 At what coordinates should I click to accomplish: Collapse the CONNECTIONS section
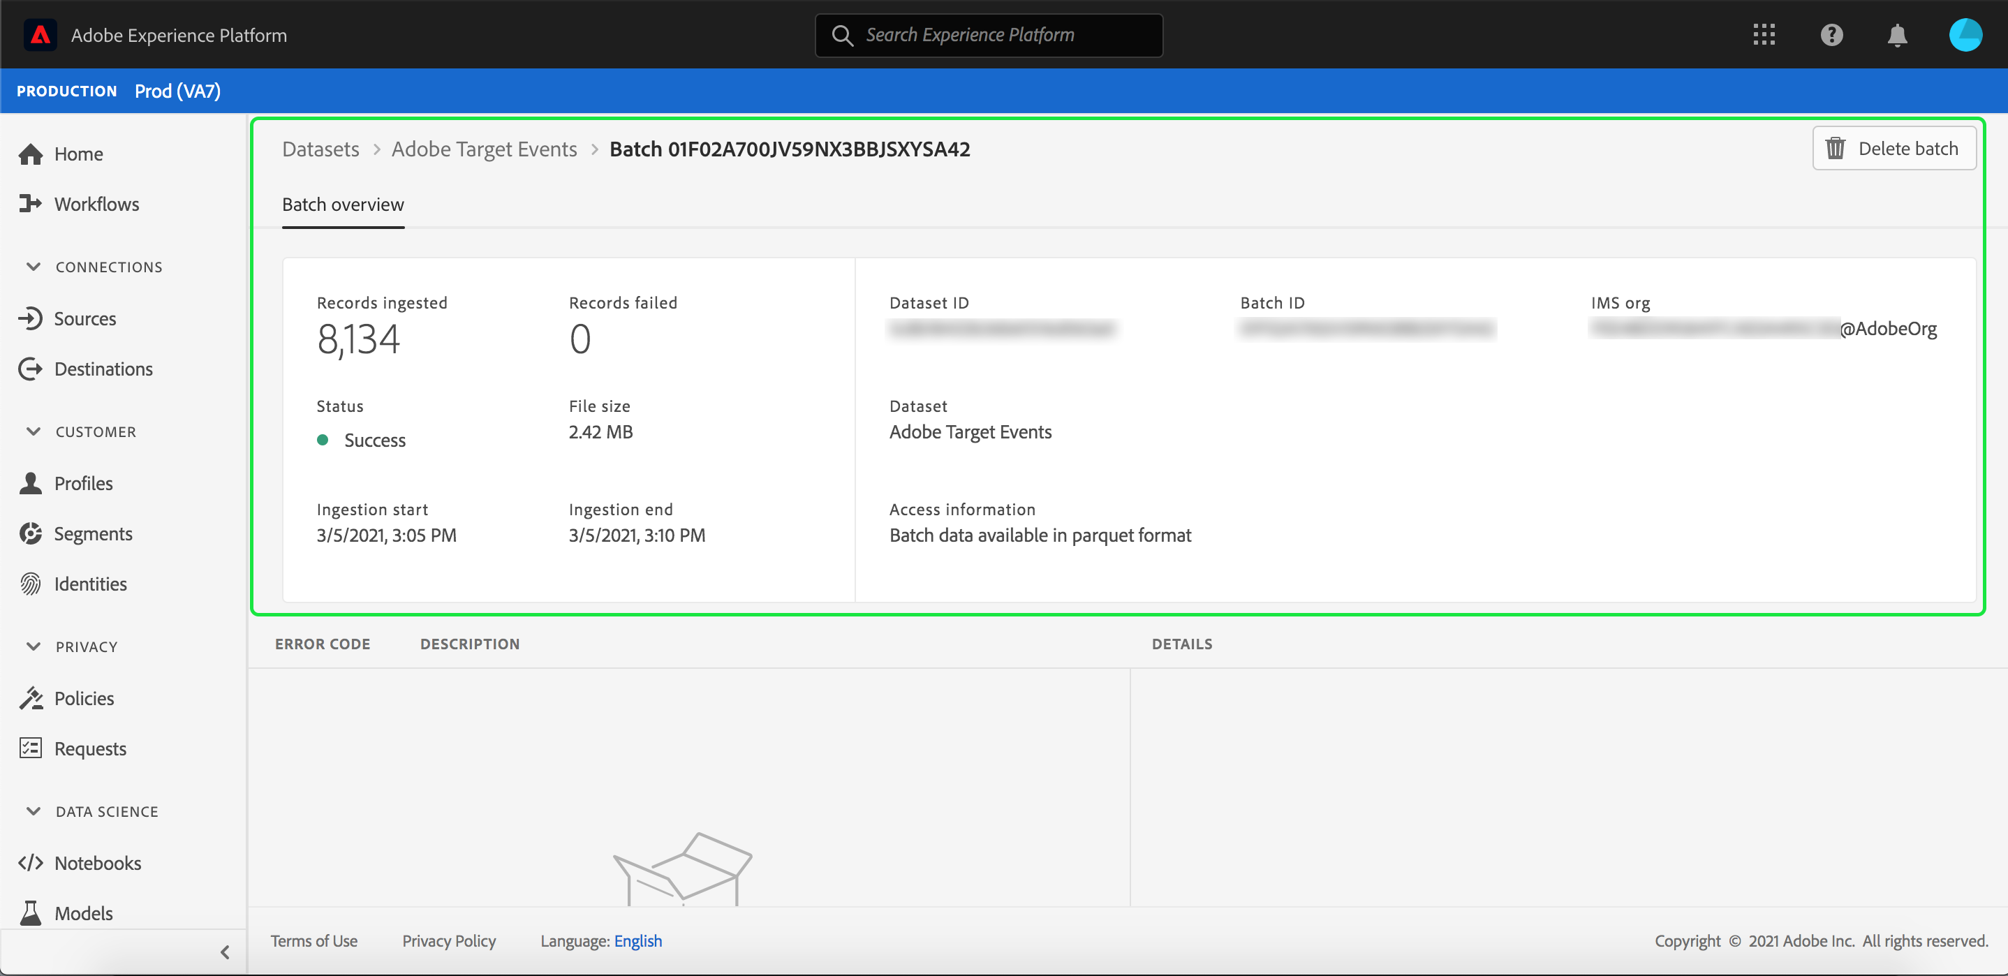[x=34, y=267]
